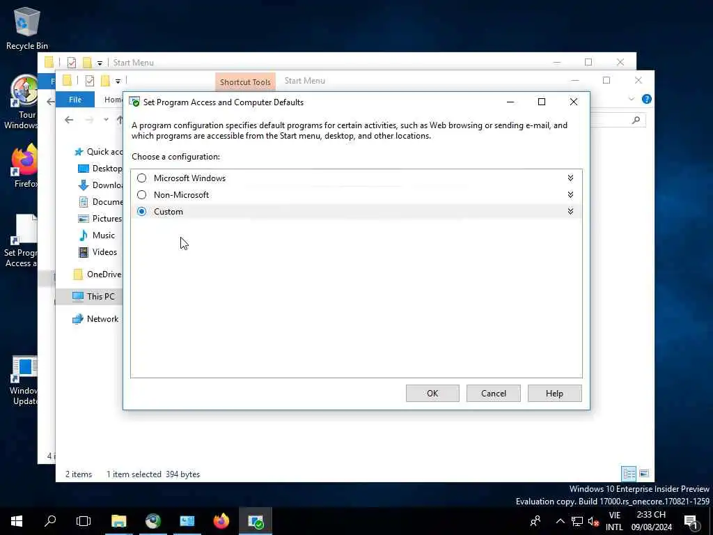Open the Windows Update desktop shortcut
The width and height of the screenshot is (713, 535).
click(24, 381)
